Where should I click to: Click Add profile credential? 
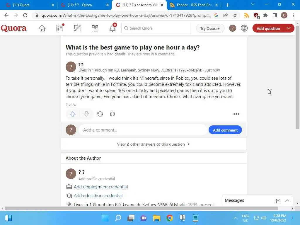point(97,179)
